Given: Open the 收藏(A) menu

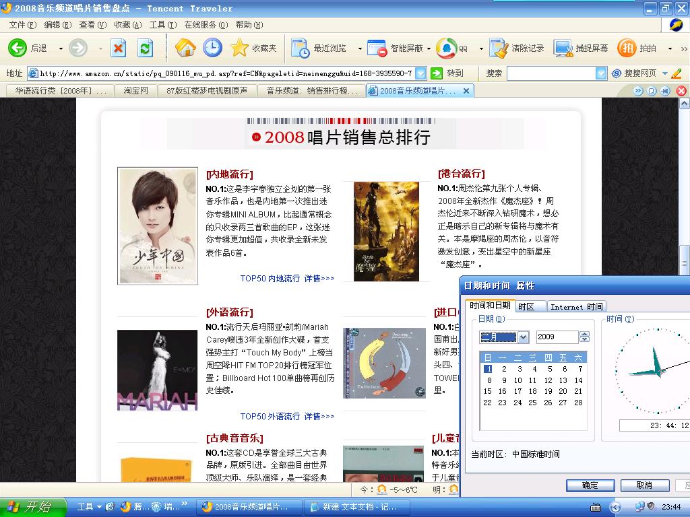Looking at the screenshot, I should point(127,25).
